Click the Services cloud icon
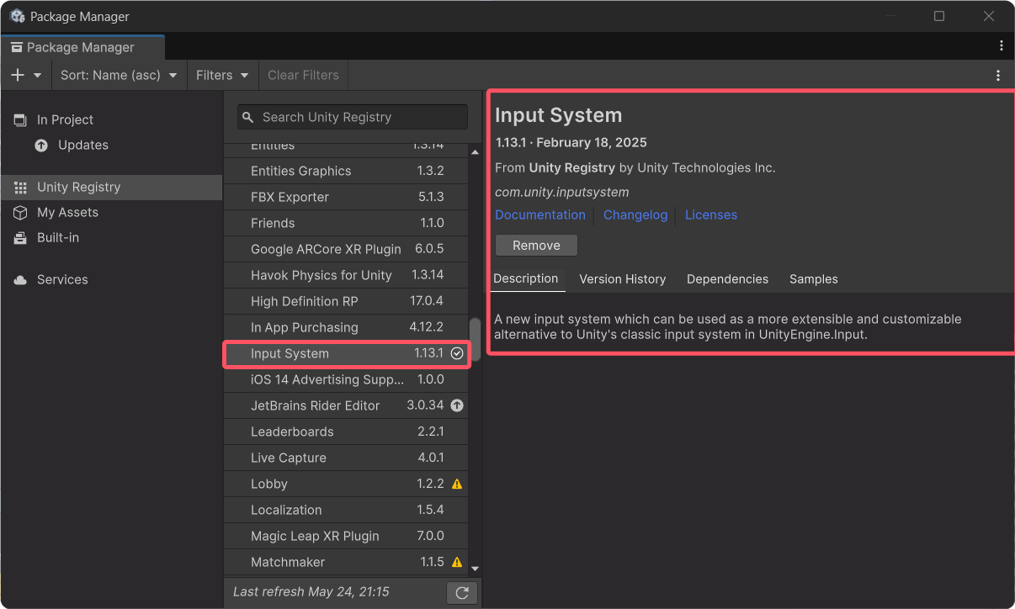 (20, 279)
